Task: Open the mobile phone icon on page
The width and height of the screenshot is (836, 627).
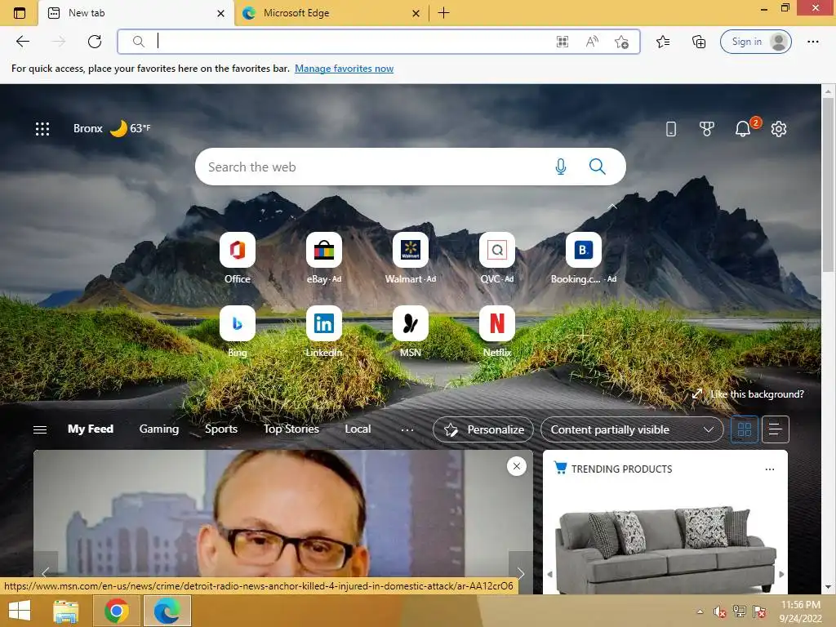Action: click(x=671, y=128)
